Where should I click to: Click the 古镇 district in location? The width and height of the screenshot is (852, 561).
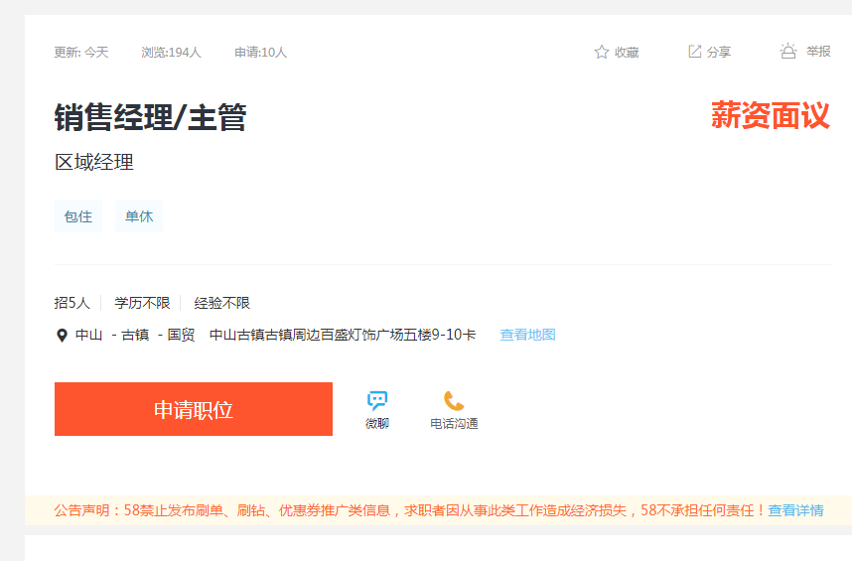pyautogui.click(x=135, y=335)
